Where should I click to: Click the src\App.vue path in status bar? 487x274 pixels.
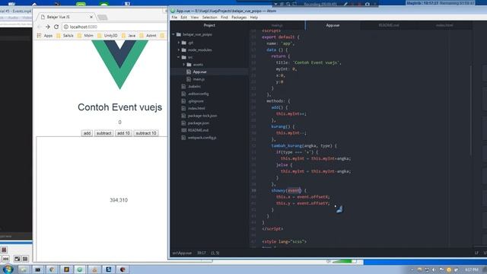click(x=182, y=253)
